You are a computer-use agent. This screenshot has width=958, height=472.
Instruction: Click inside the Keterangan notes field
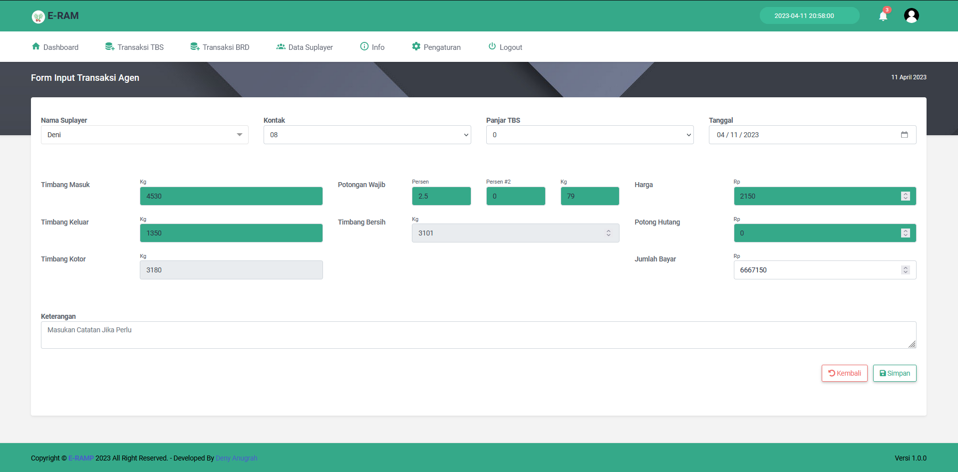tap(478, 334)
